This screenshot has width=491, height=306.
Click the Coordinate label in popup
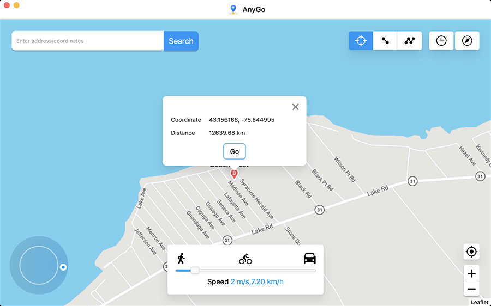click(186, 120)
